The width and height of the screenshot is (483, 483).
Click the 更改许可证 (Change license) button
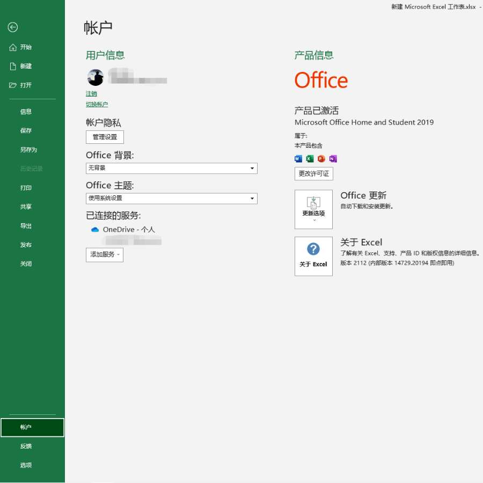pyautogui.click(x=314, y=174)
